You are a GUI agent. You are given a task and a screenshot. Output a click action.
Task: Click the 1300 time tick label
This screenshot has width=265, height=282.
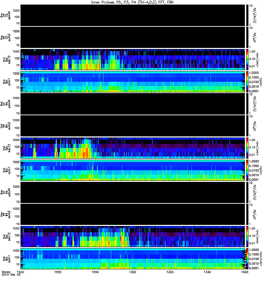[132, 272]
